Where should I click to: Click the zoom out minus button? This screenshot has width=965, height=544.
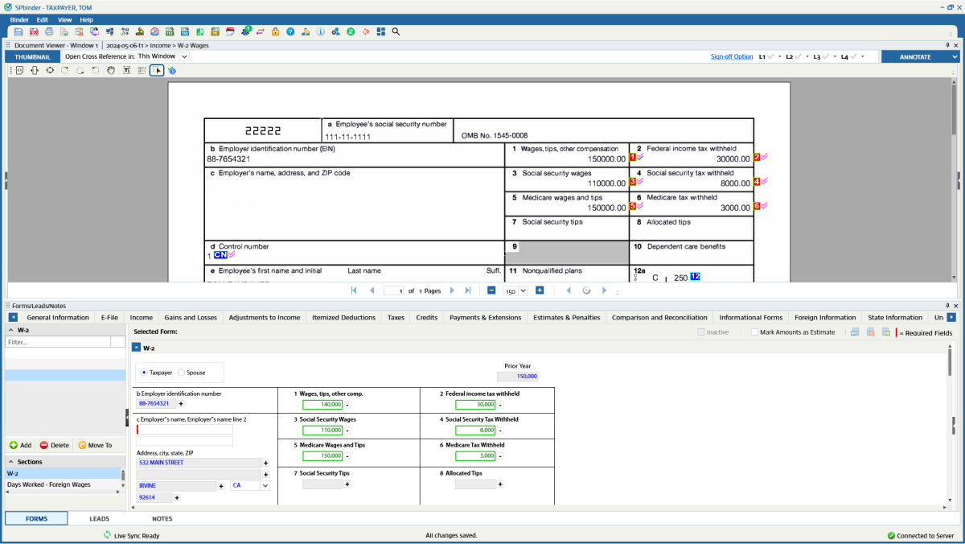491,291
